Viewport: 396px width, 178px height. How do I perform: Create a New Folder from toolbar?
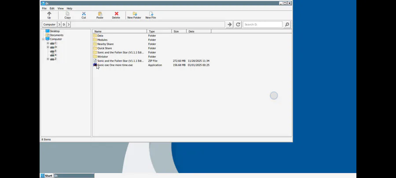[x=134, y=15]
